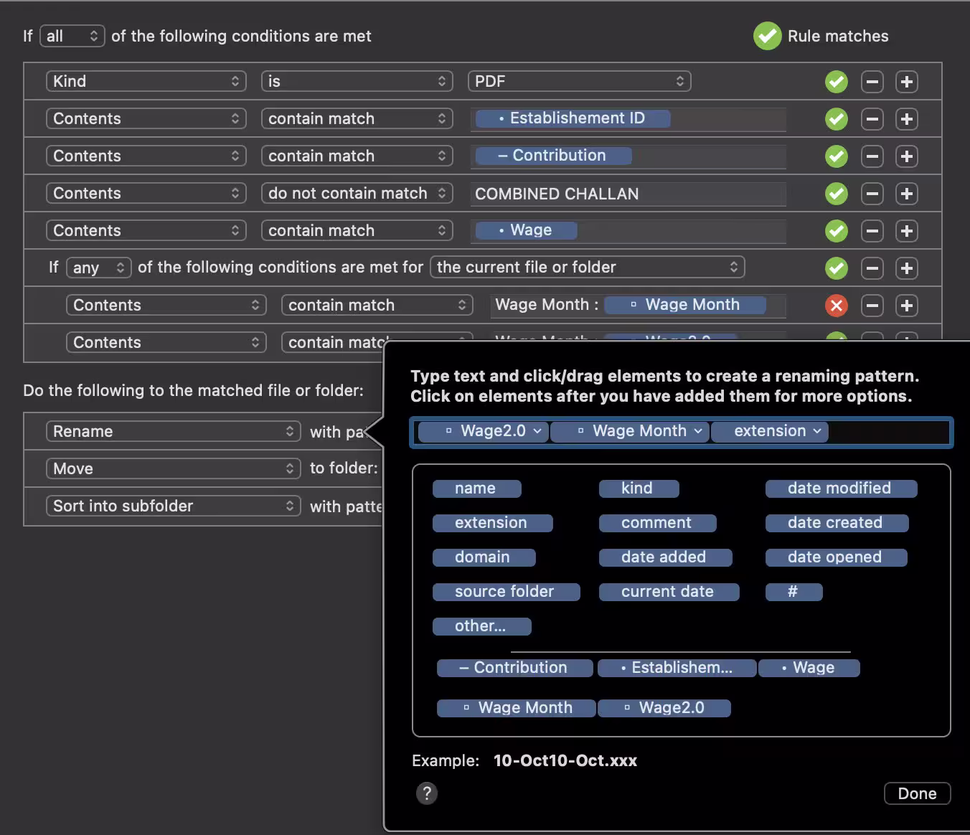The height and width of the screenshot is (835, 970).
Task: Open the nested 'any' popup
Action: pos(99,268)
